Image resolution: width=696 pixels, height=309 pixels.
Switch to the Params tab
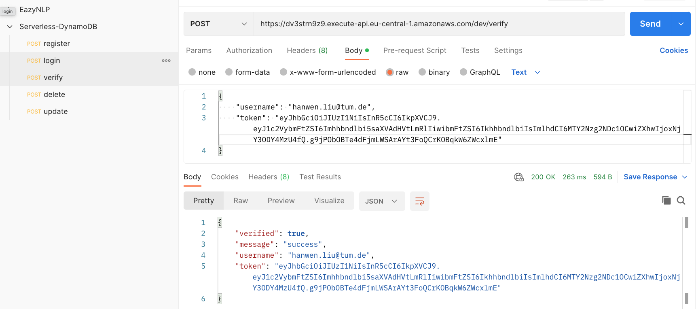[199, 50]
